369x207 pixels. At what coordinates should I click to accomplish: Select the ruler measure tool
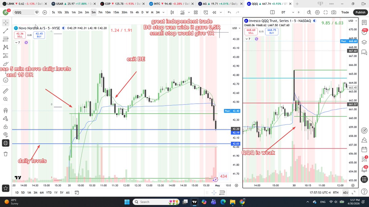(6, 91)
